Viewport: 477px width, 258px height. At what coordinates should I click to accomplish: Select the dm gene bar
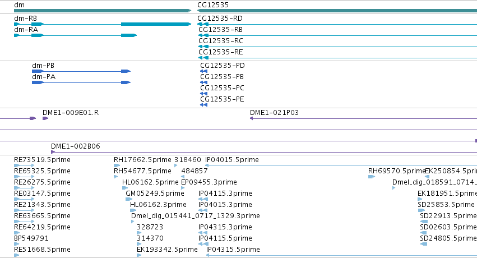103,11
